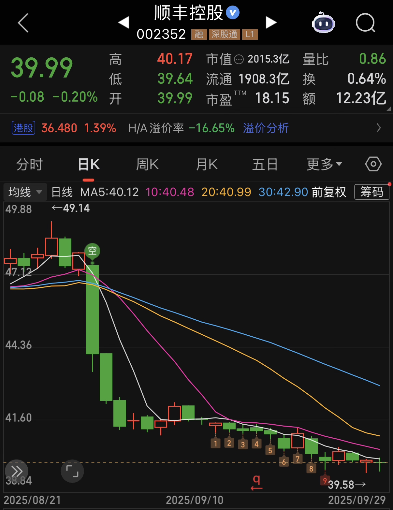Tap the double-arrow expand panel icon
This screenshot has height=510, width=393.
point(17,471)
